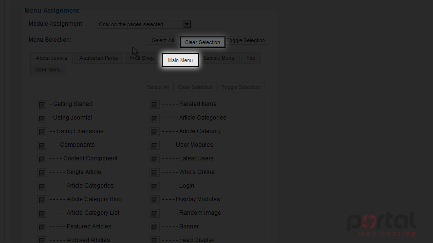
Task: Click the 'Display Modules' label text
Action: [x=198, y=199]
